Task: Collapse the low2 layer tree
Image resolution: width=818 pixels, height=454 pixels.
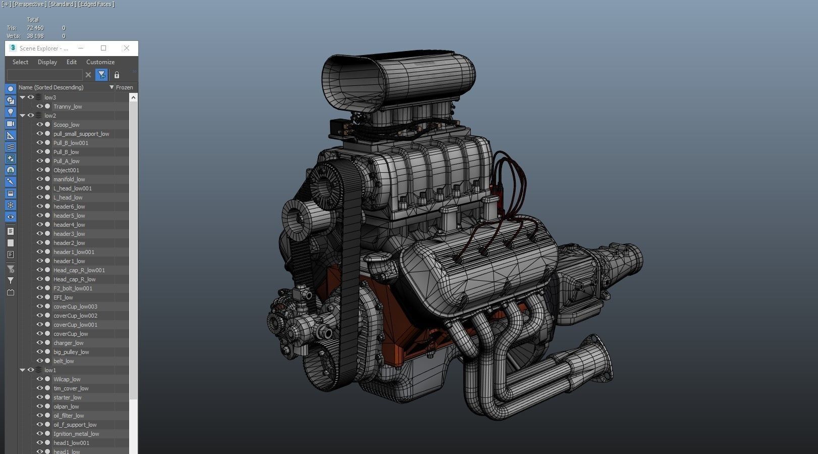Action: click(x=22, y=116)
